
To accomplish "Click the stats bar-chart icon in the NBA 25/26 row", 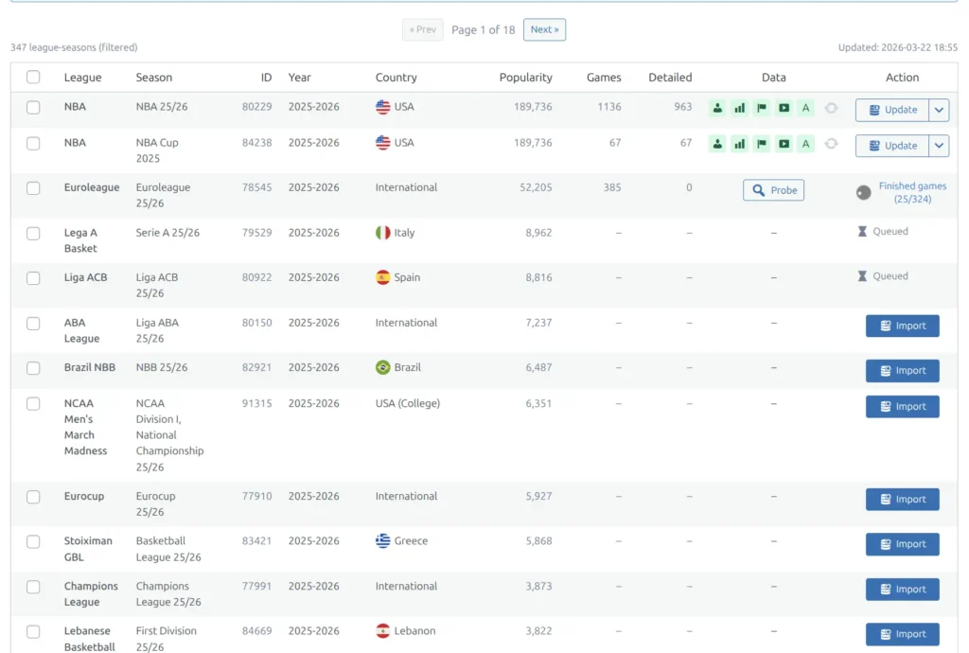I will click(739, 108).
